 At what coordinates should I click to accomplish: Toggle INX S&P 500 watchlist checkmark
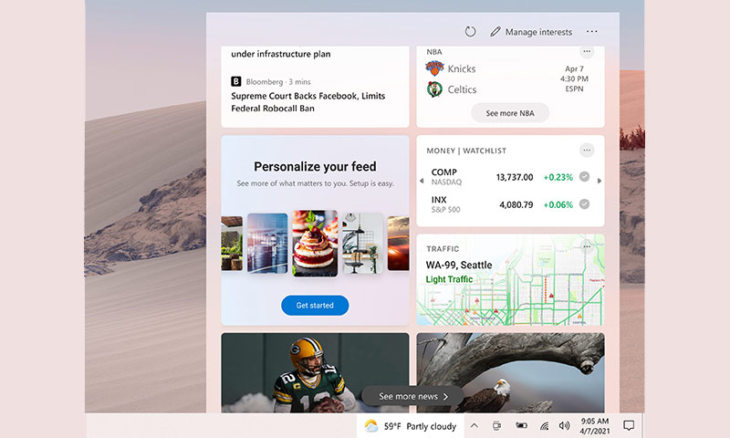[584, 203]
